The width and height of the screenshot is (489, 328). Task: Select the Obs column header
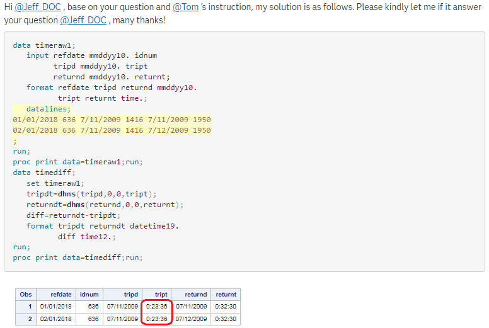tap(26, 294)
